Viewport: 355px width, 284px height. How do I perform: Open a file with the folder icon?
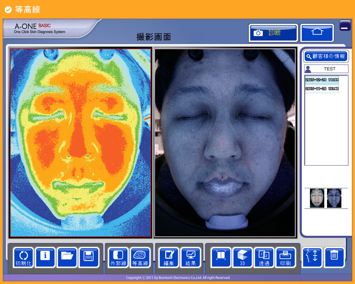pyautogui.click(x=67, y=258)
